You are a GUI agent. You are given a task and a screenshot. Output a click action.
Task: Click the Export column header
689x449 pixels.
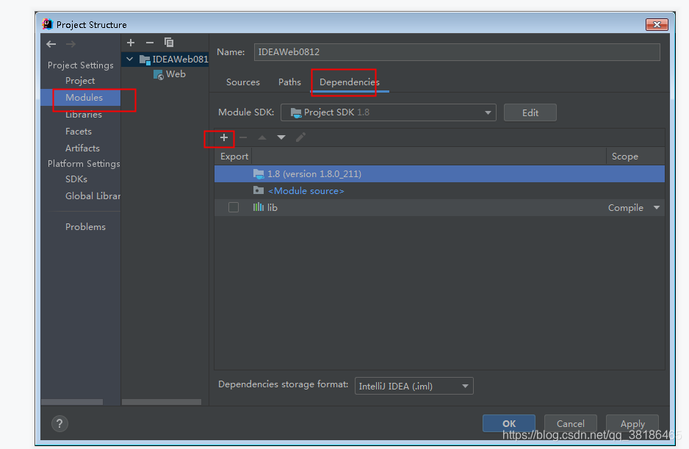[x=234, y=157]
